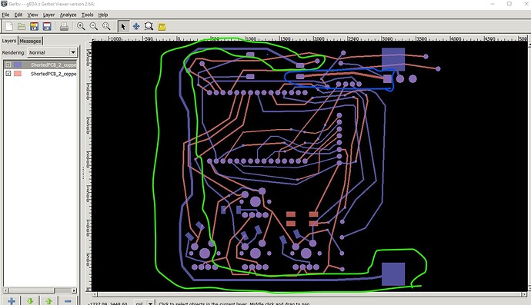Screen dimensions: 531x305
Task: Click the Save project floppy icon
Action: (47, 26)
